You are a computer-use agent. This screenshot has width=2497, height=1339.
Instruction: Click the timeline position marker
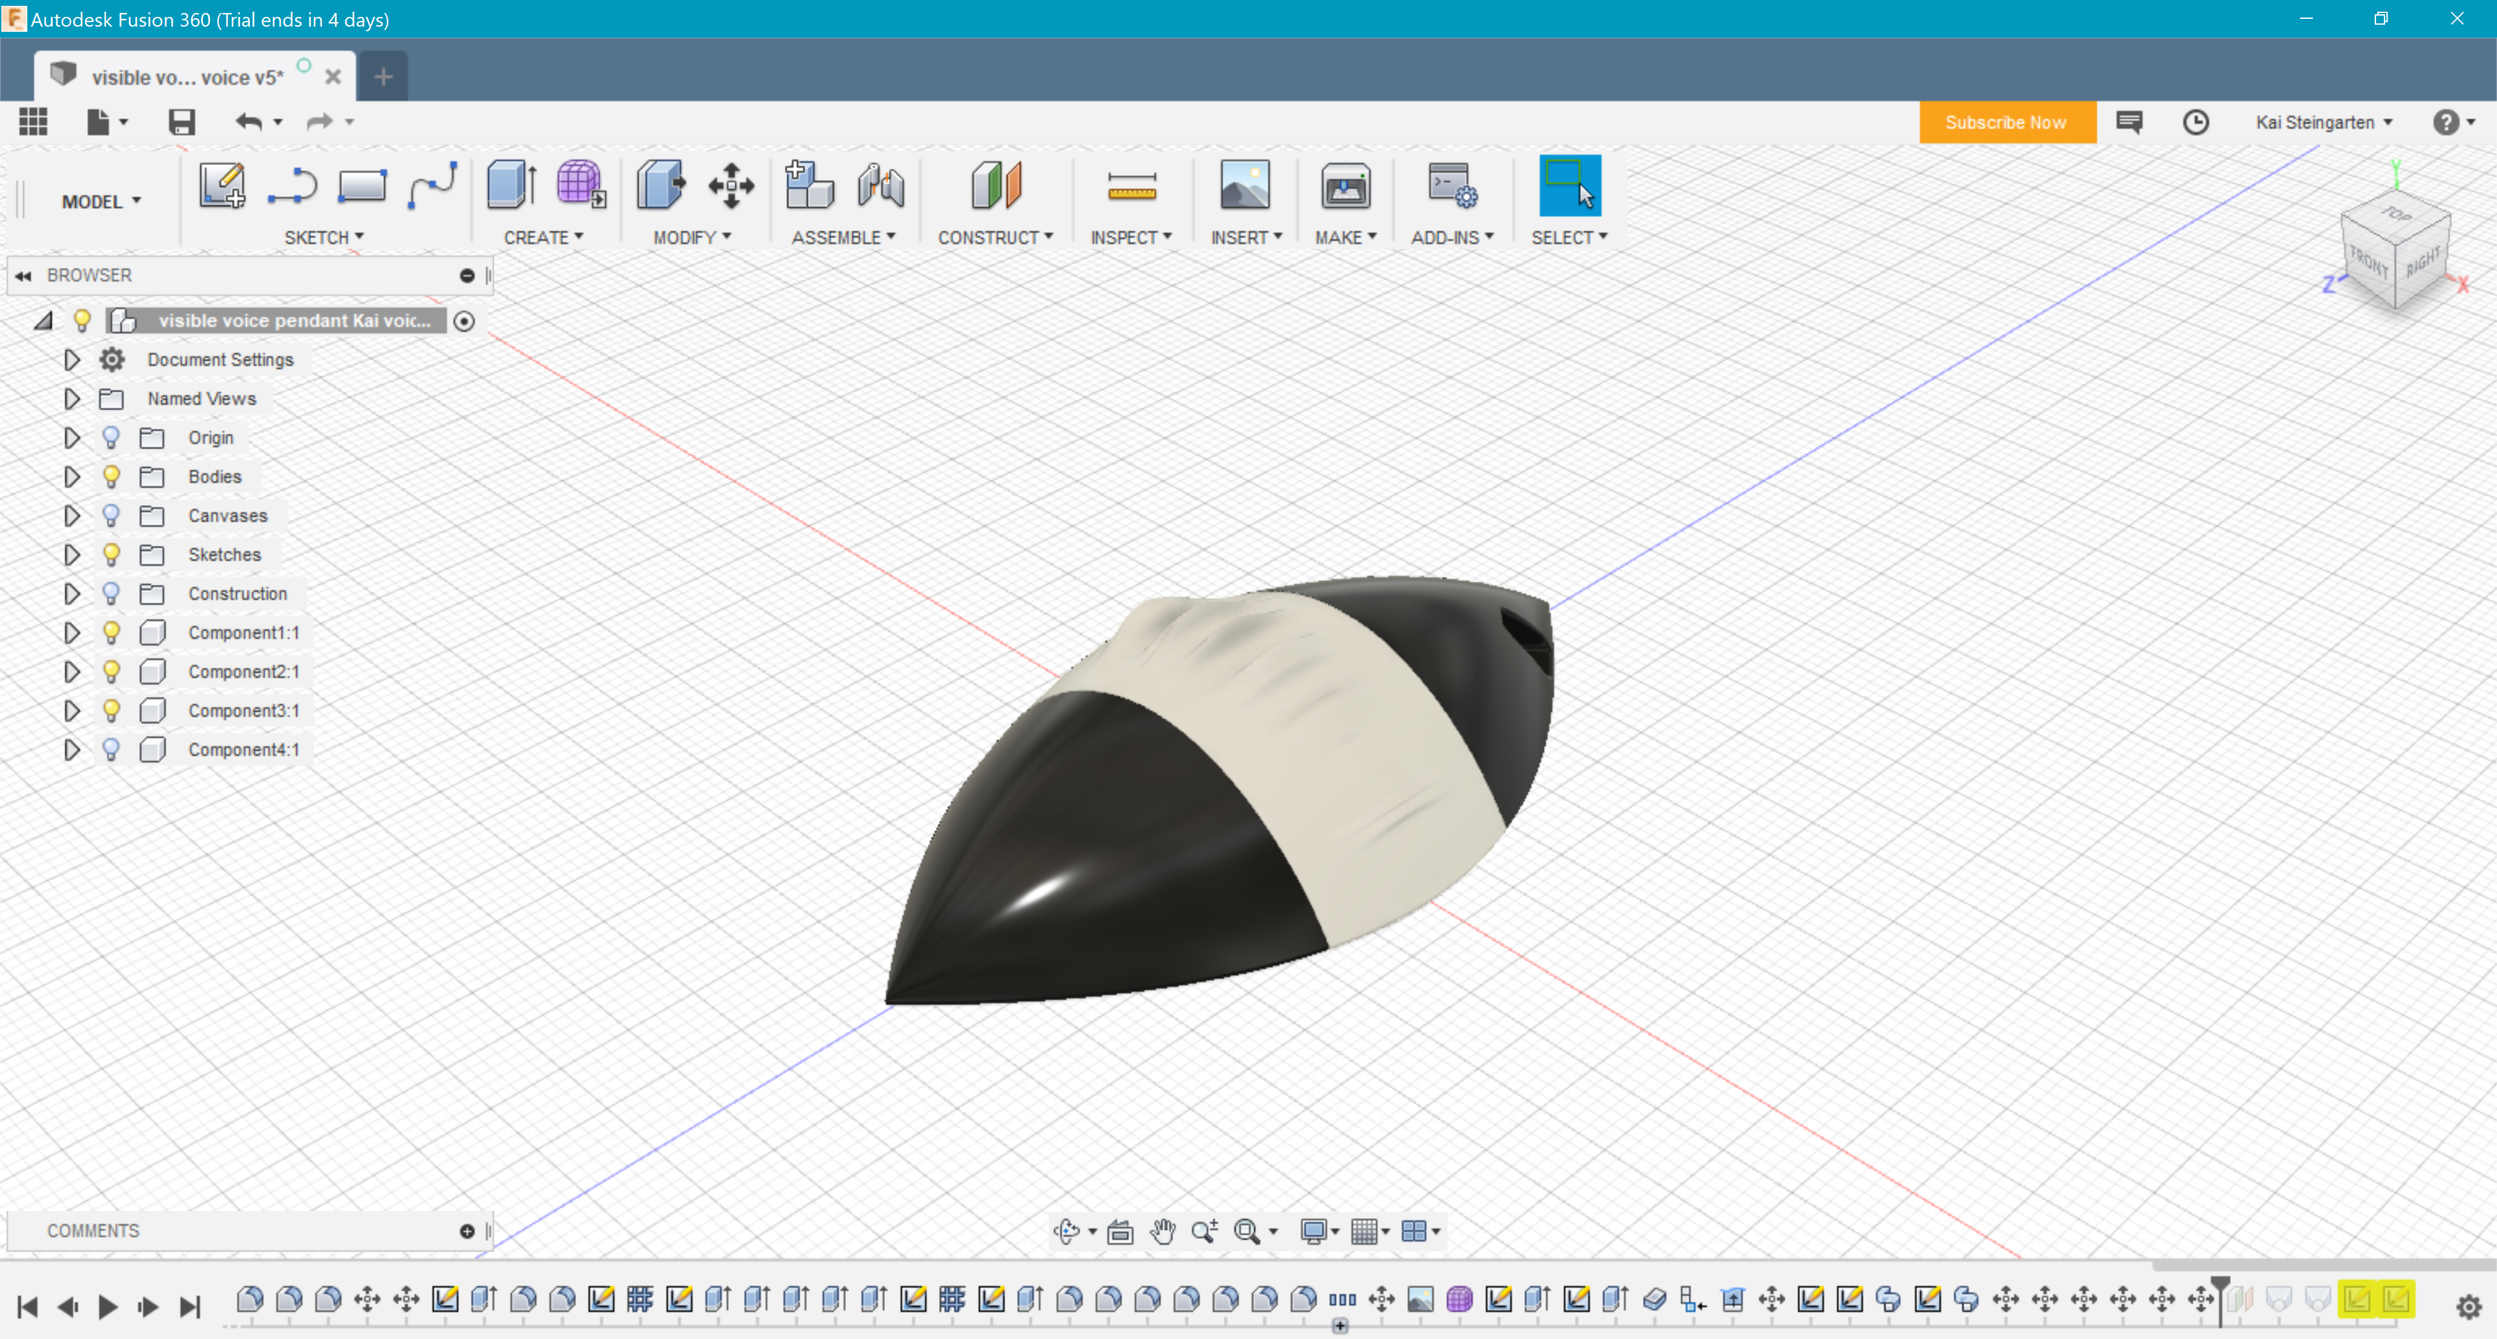point(2221,1301)
